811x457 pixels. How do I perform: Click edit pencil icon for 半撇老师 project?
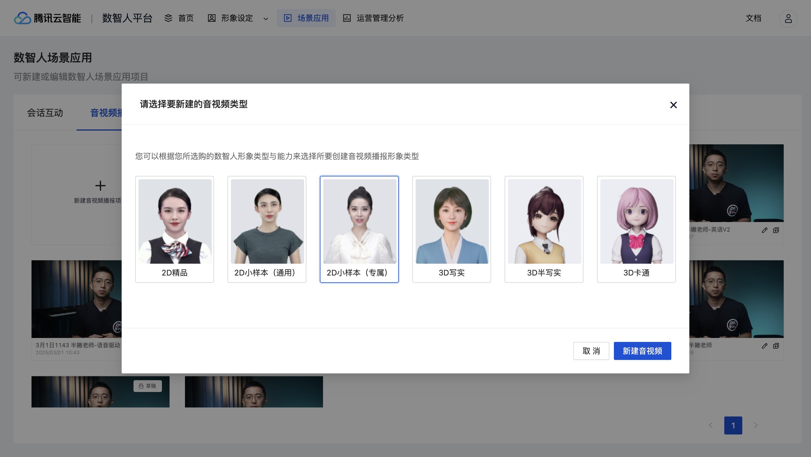(765, 346)
